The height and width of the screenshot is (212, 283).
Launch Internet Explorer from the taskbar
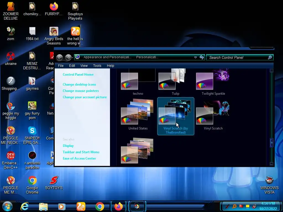click(x=25, y=206)
